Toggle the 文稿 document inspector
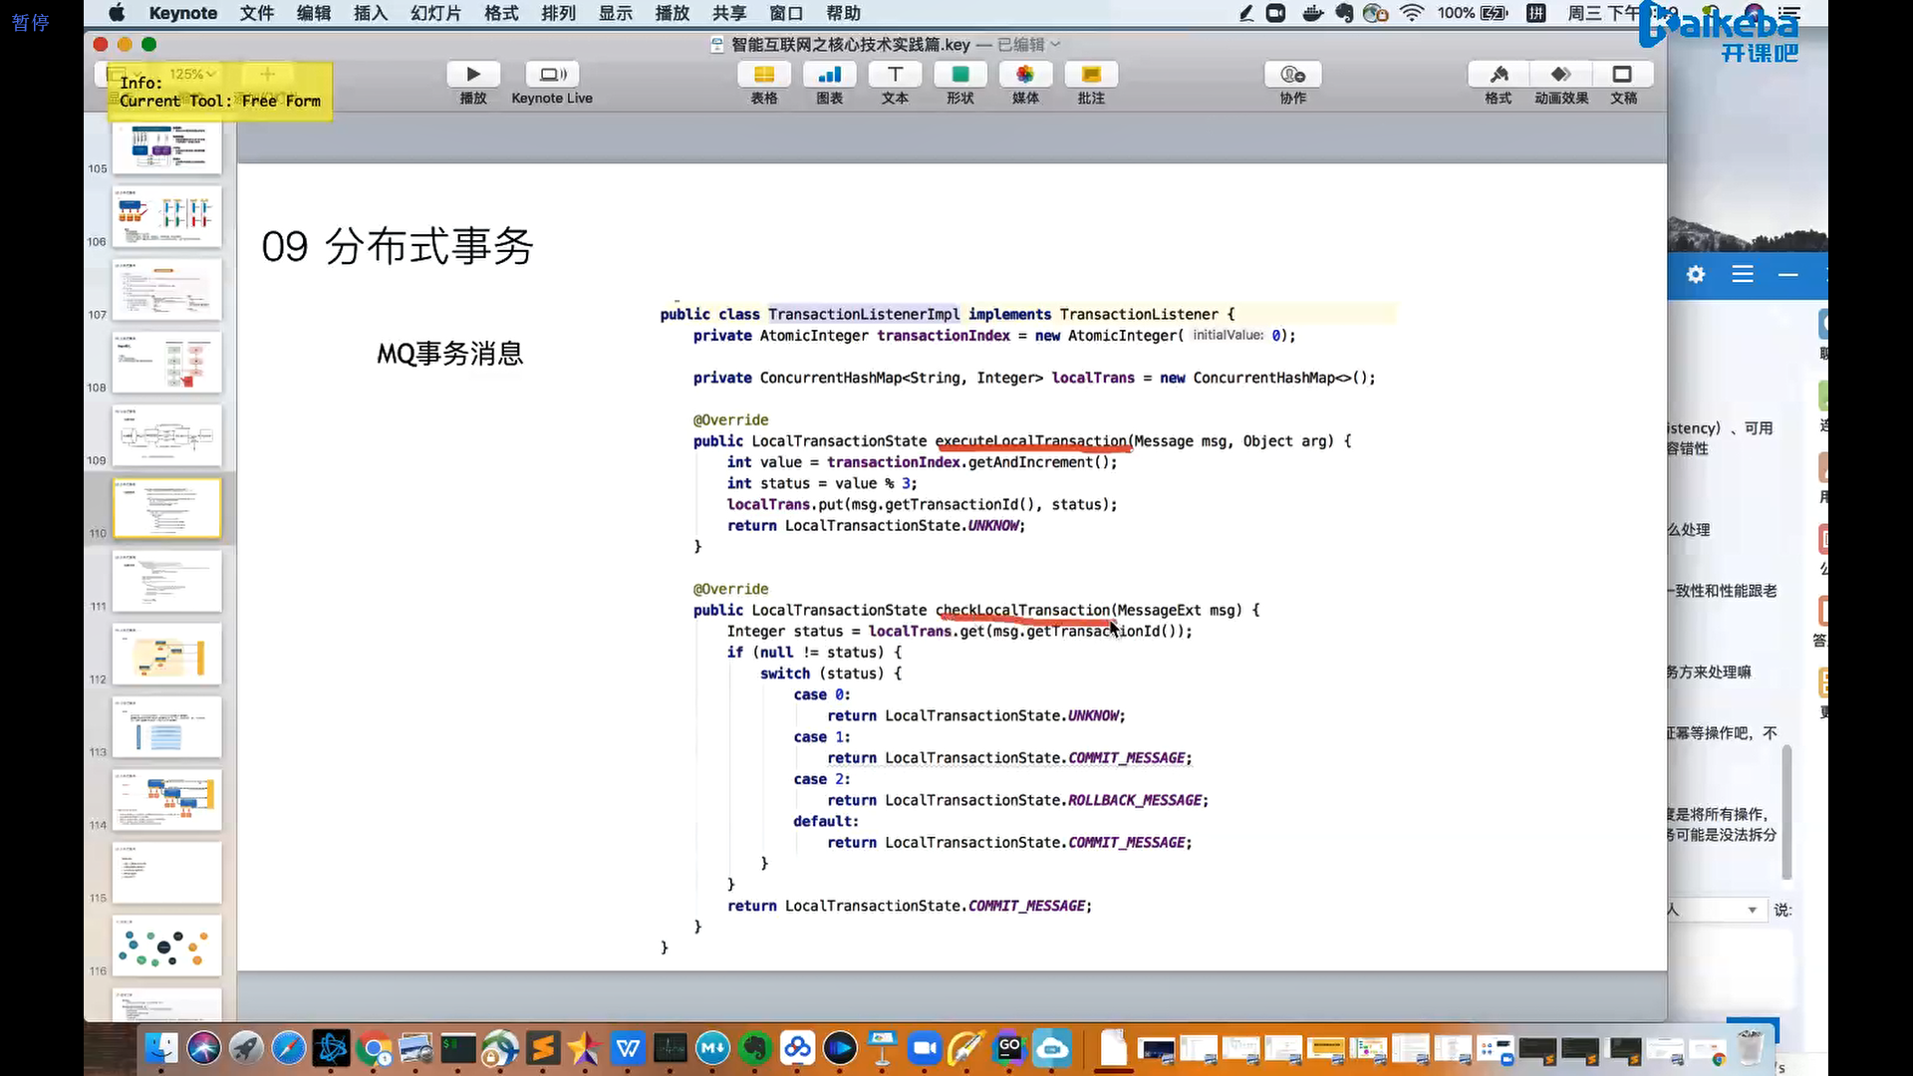Image resolution: width=1913 pixels, height=1076 pixels. [1623, 75]
